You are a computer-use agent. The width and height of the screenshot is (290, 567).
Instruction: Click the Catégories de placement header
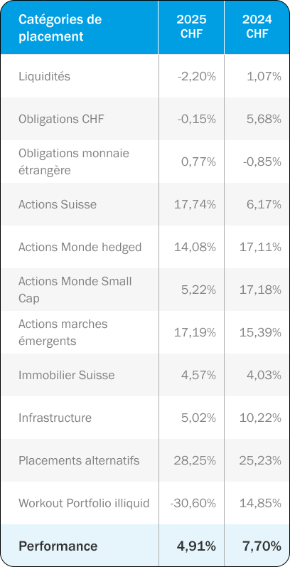click(60, 28)
